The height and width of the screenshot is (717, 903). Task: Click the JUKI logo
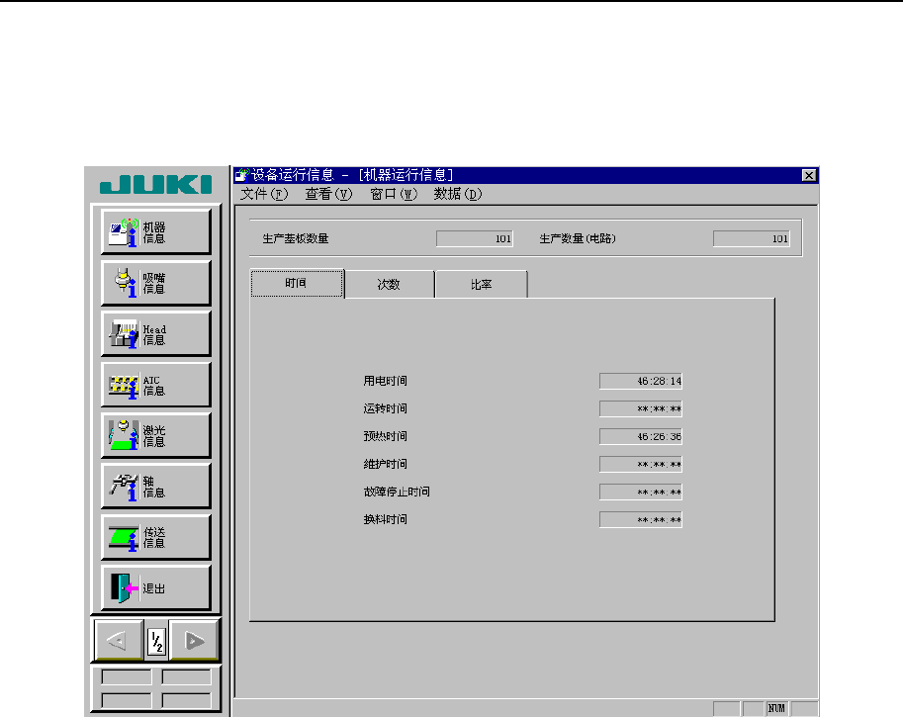pyautogui.click(x=155, y=184)
